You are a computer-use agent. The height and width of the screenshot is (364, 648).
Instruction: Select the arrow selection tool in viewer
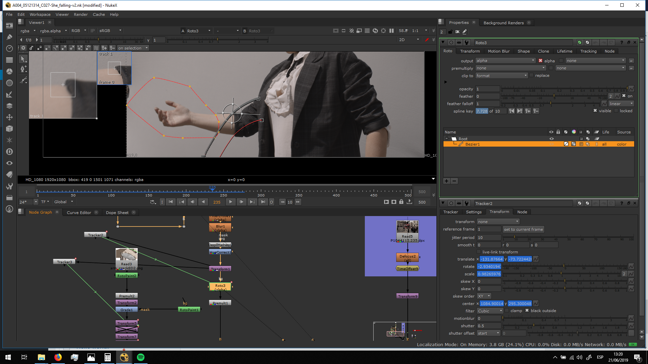23,59
